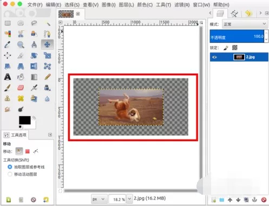Open the 滤镜(R) menu
Screen dimensions: 269x206
182,5
